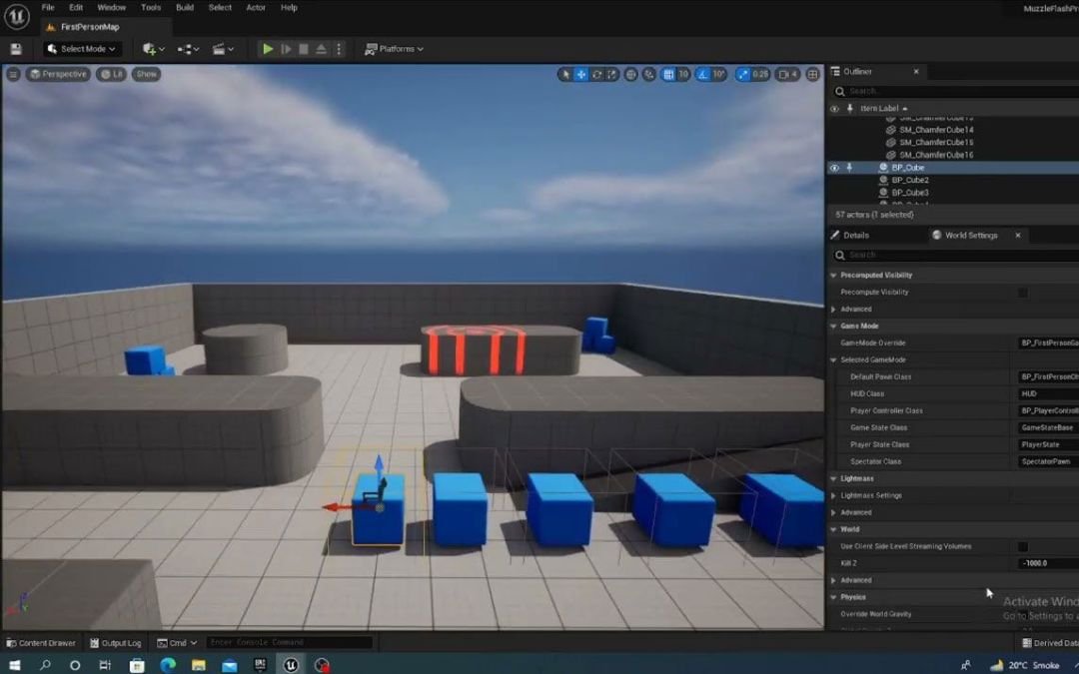Viewport: 1079px width, 674px height.
Task: Collapse the Game Mode section
Action: click(x=833, y=326)
